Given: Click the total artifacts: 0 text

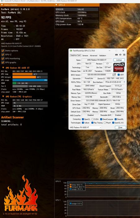Looking at the screenshot, I should 11,125.
